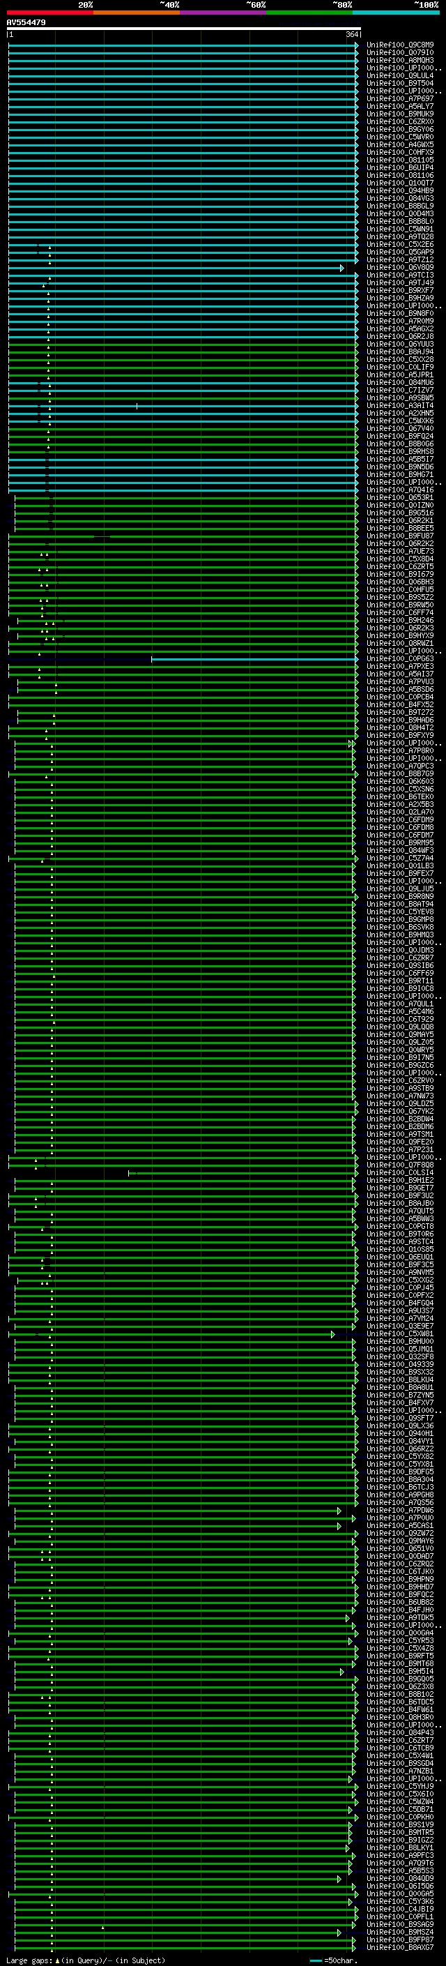The image size is (446, 1966).
Task: Select label UniRef100_O49339
Action: (x=400, y=1365)
